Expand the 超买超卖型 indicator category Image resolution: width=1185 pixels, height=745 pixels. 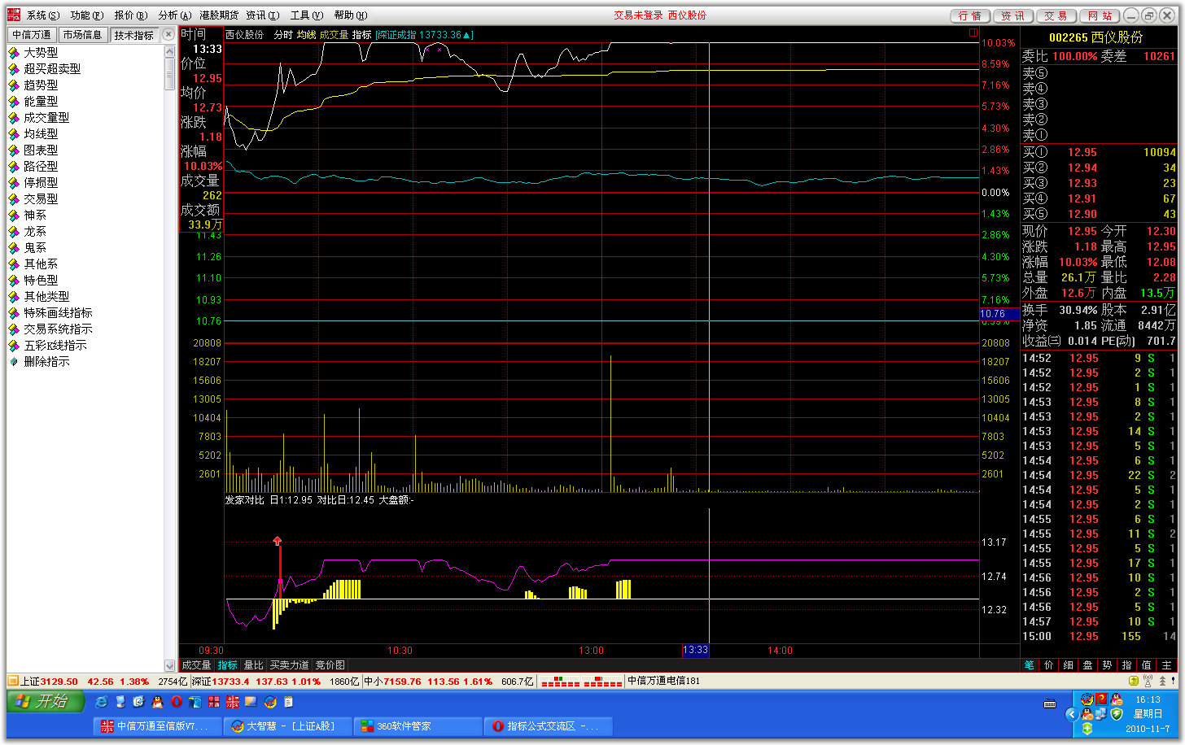[51, 69]
